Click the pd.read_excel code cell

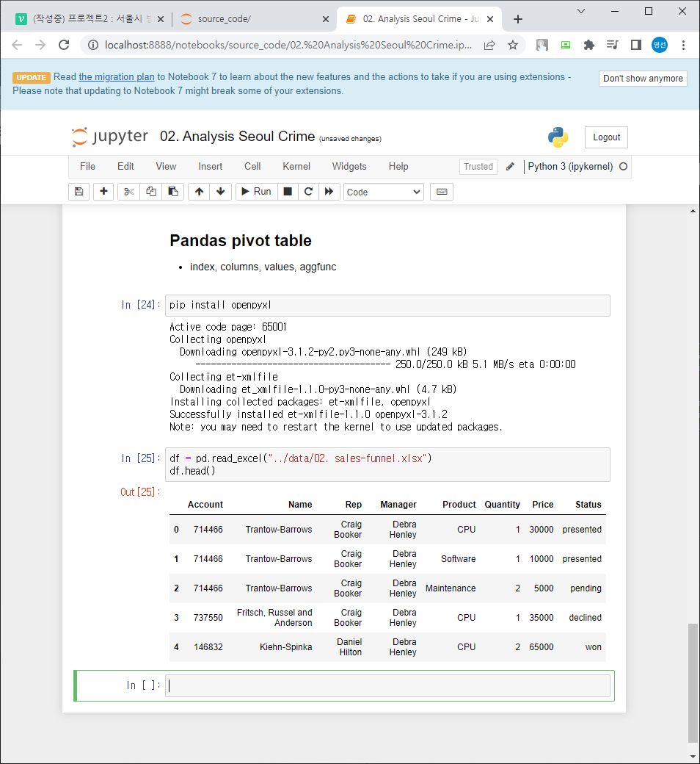[387, 464]
